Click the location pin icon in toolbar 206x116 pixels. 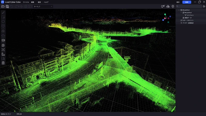[x=173, y=6]
